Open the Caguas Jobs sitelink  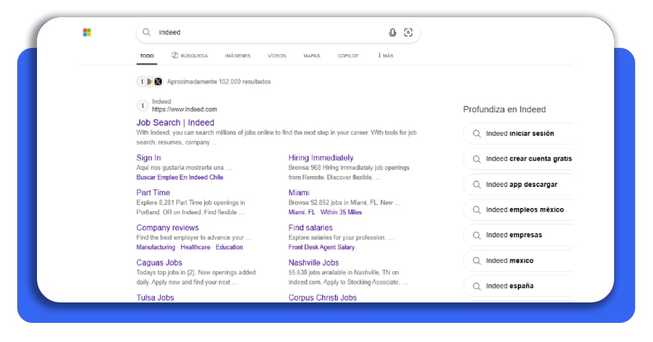coord(159,263)
